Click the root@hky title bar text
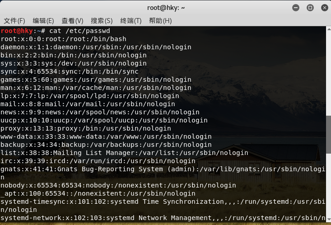The height and width of the screenshot is (225, 331). (x=166, y=8)
